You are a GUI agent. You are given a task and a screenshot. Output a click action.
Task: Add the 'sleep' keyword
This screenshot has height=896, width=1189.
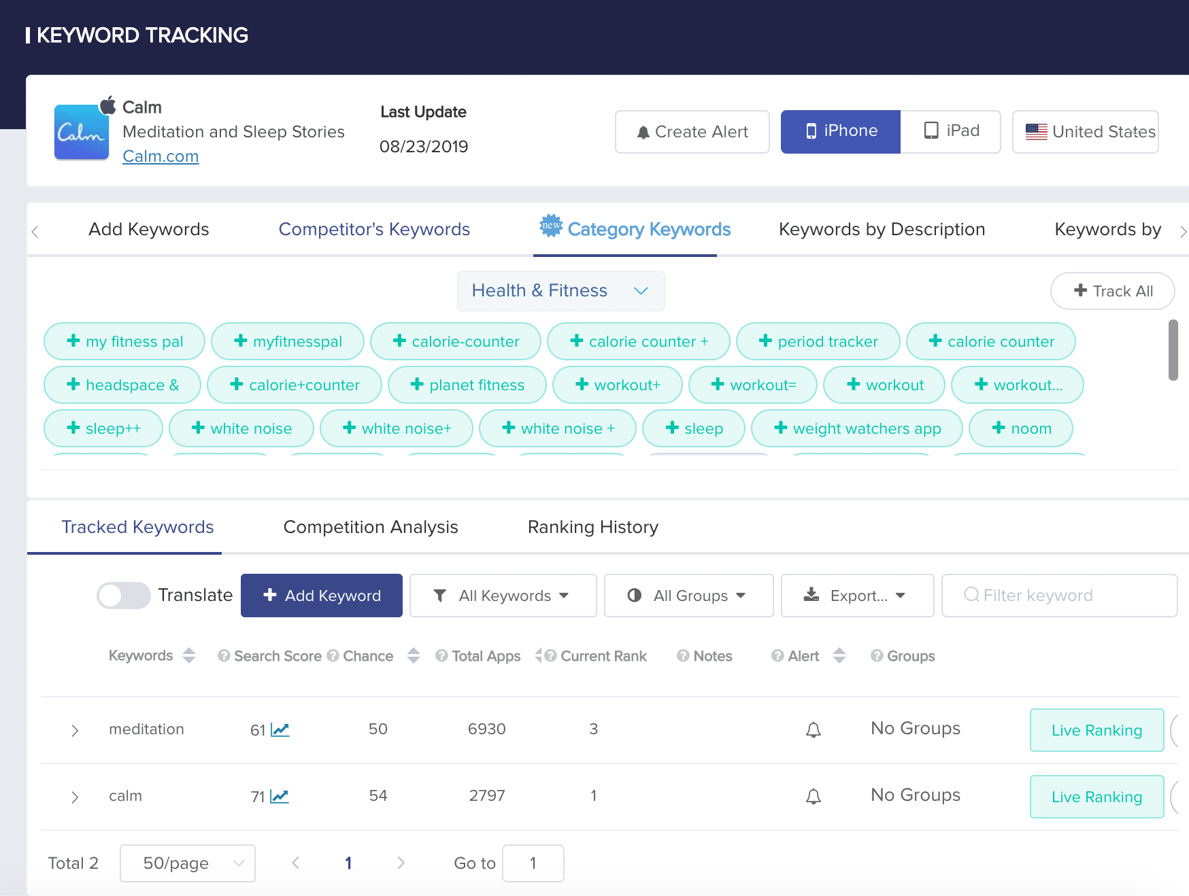pos(694,428)
